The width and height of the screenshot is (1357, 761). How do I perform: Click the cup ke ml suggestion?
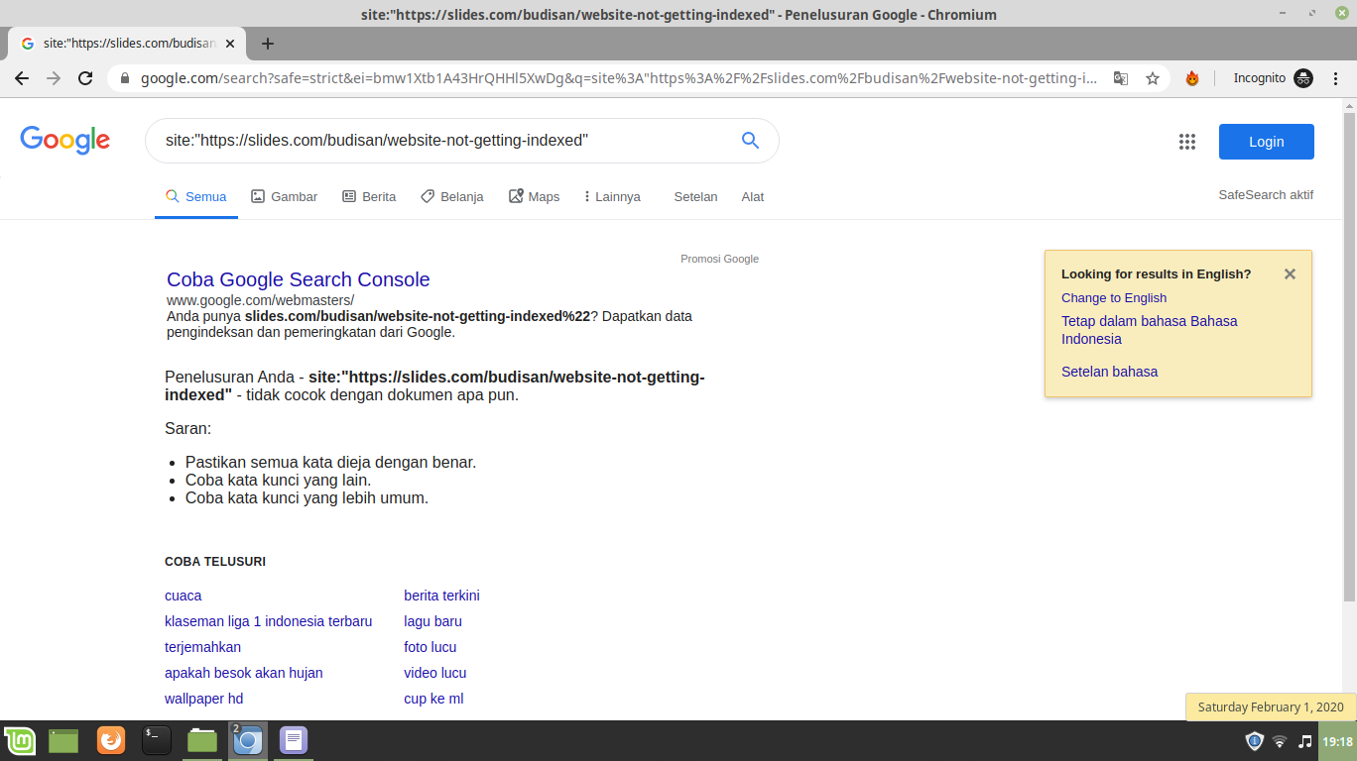433,699
